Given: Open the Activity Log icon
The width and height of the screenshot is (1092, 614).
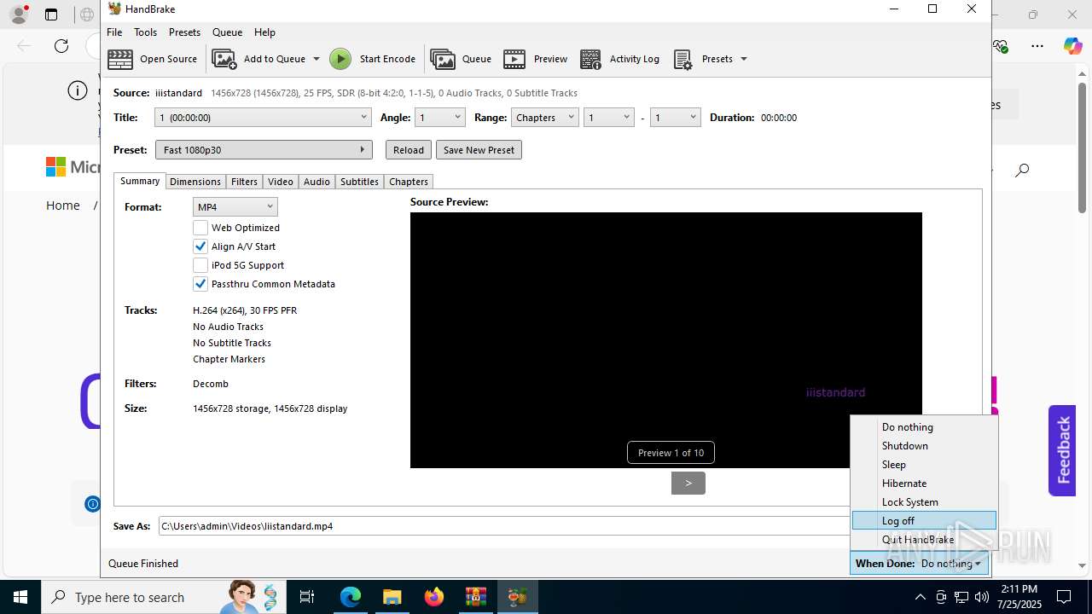Looking at the screenshot, I should [x=590, y=59].
